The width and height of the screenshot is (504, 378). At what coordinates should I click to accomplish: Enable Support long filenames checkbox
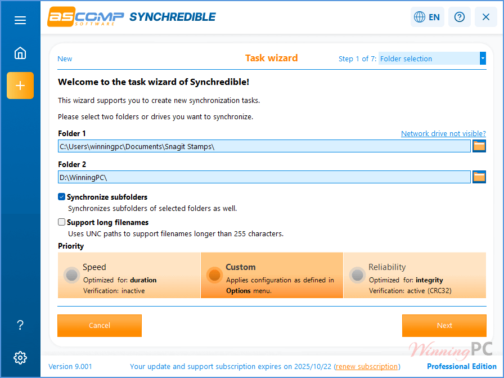click(x=61, y=222)
